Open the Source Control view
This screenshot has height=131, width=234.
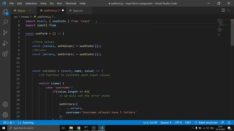click(x=5, y=32)
